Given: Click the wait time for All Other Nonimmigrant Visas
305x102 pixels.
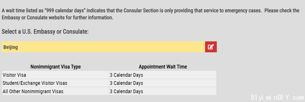Looking at the screenshot, I should [127, 91].
